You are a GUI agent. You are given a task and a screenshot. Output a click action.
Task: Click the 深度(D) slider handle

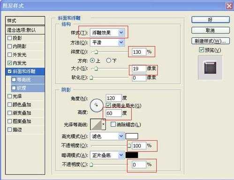tap(96, 52)
